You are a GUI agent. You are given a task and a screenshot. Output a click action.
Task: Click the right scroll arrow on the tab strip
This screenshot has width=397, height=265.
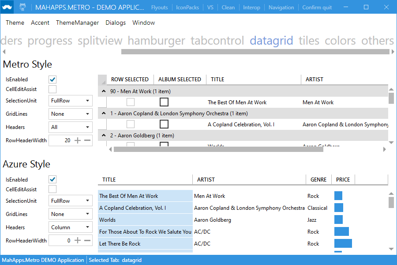point(393,51)
